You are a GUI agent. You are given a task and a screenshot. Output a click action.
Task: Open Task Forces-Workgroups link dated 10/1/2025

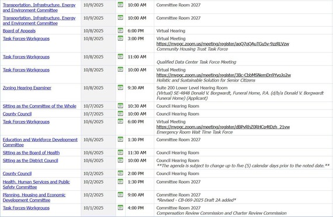point(26,208)
